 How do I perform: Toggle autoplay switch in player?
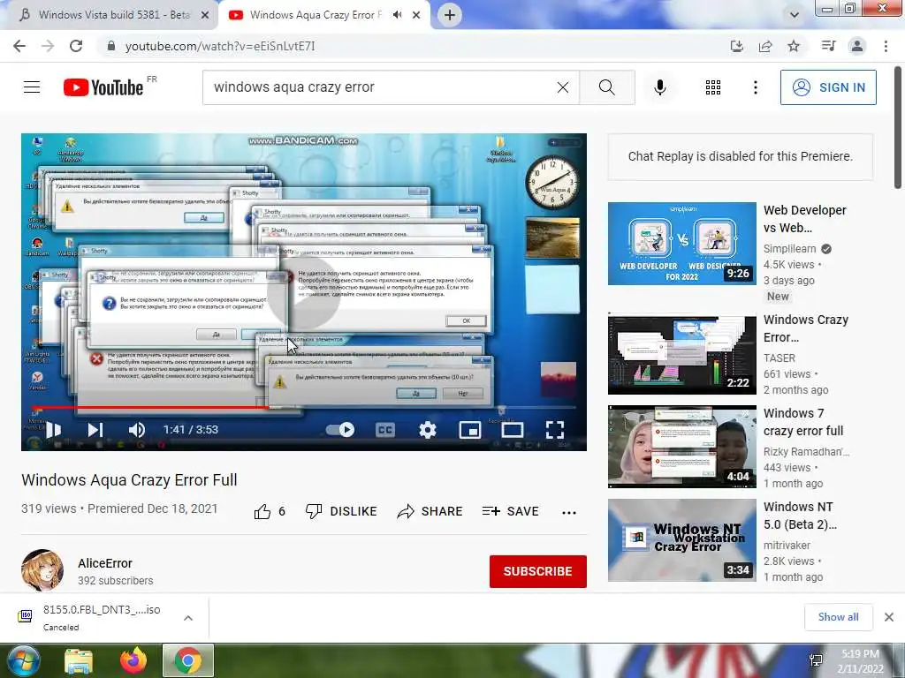(x=340, y=430)
